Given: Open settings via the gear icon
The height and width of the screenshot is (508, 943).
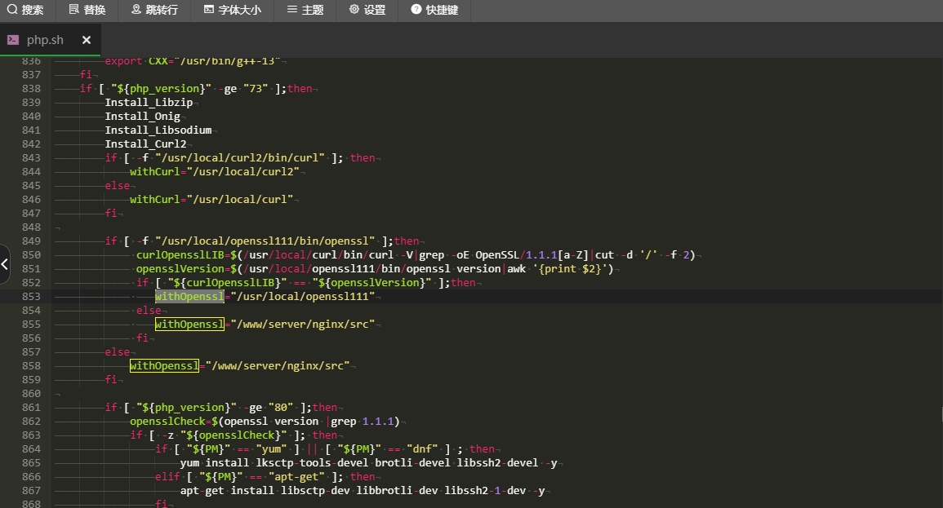Looking at the screenshot, I should coord(354,10).
